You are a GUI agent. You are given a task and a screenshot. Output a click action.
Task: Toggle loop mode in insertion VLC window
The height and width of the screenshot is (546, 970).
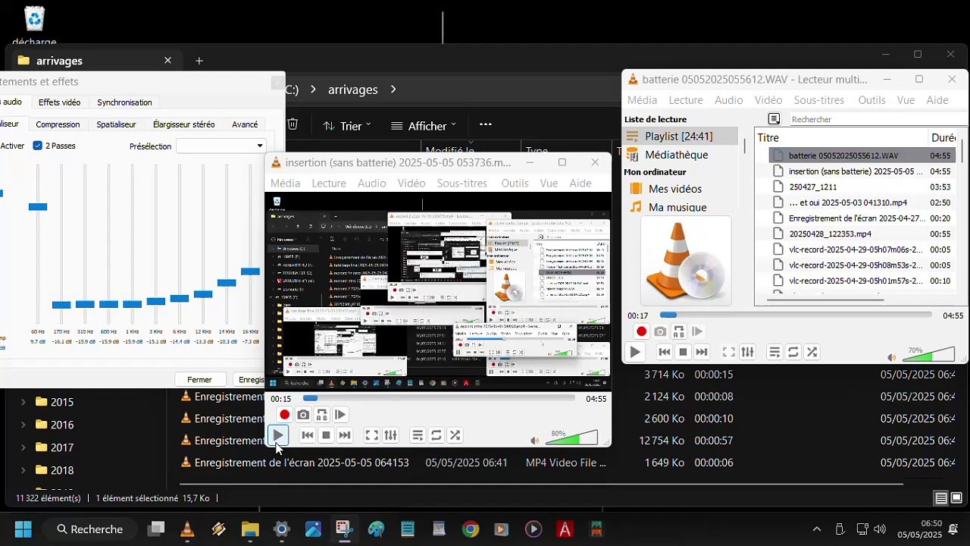pyautogui.click(x=436, y=435)
